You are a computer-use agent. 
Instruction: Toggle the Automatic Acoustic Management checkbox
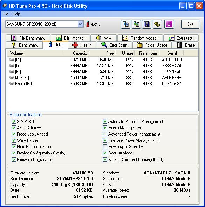click(x=105, y=121)
